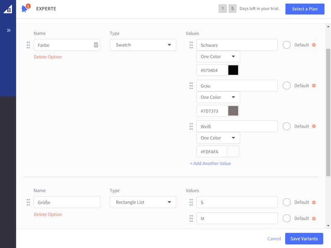Remove the S value with red minus

click(x=314, y=202)
